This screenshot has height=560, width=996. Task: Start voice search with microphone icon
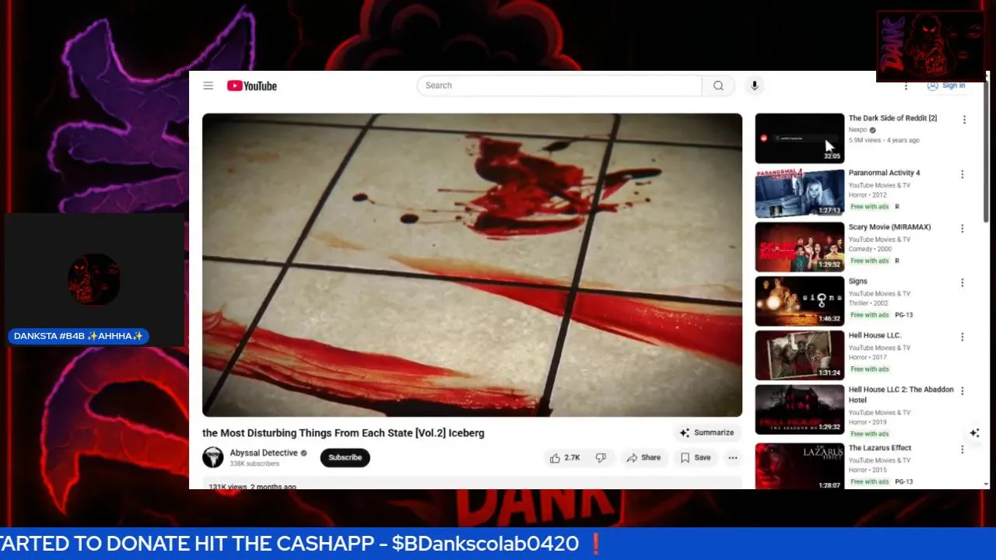point(754,86)
